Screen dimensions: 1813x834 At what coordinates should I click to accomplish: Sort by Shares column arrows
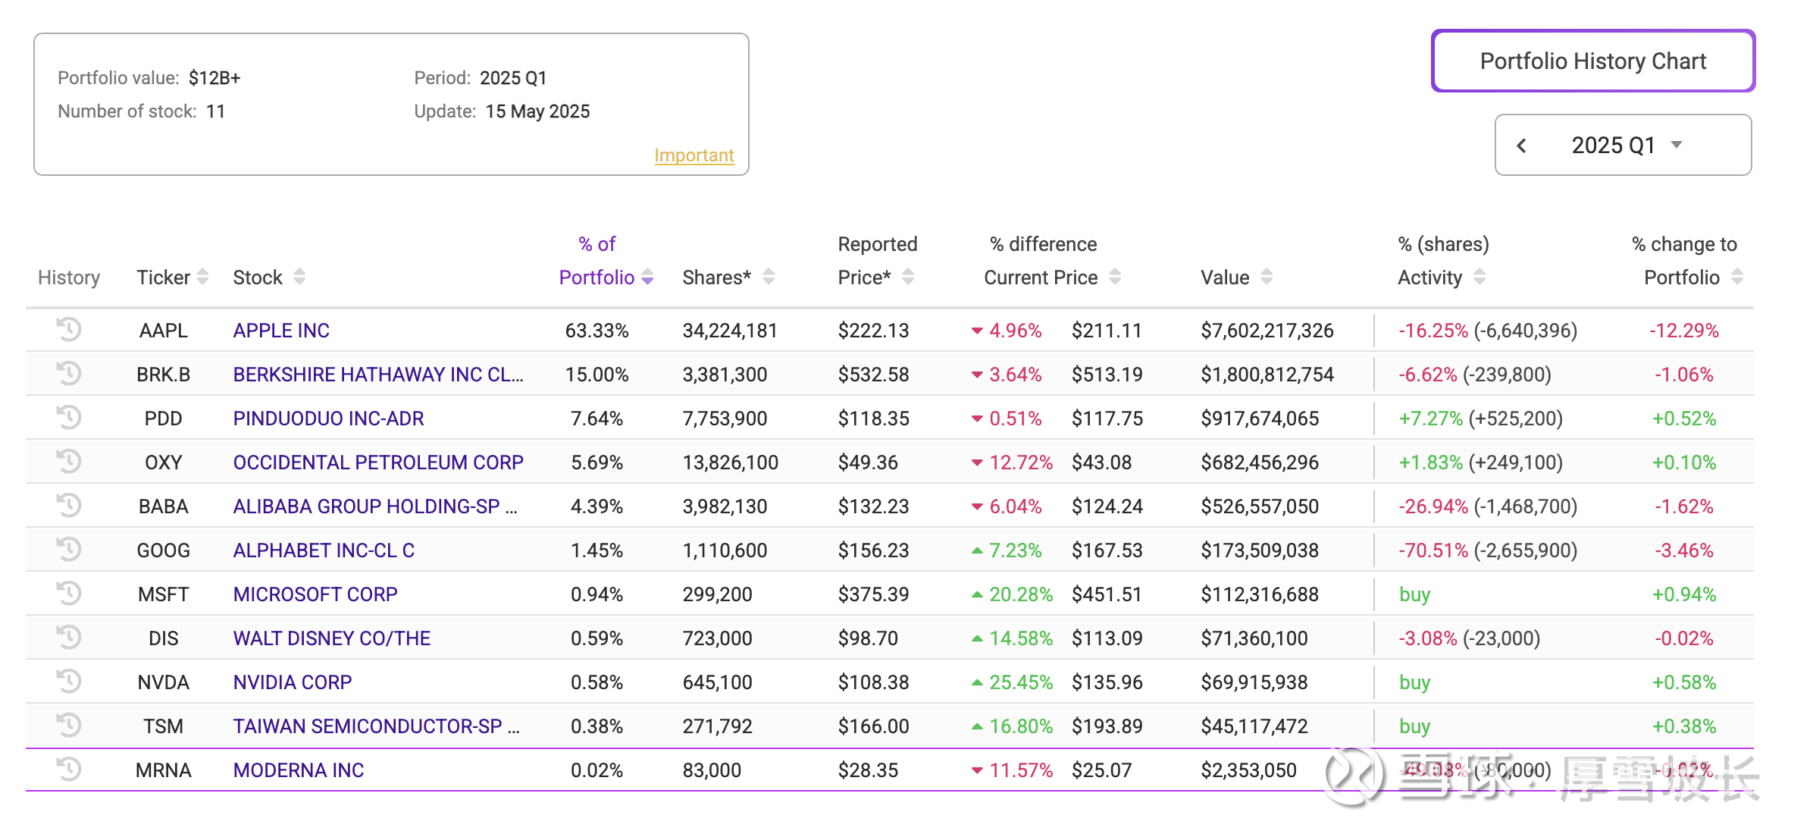click(x=769, y=277)
